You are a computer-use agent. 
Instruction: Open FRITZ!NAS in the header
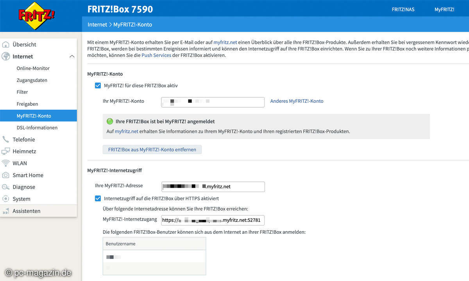coord(403,9)
